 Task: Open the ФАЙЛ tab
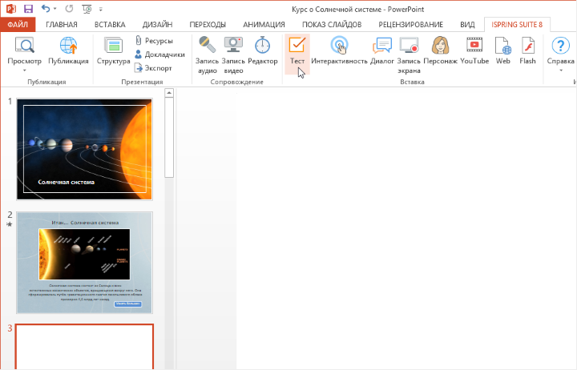click(18, 24)
